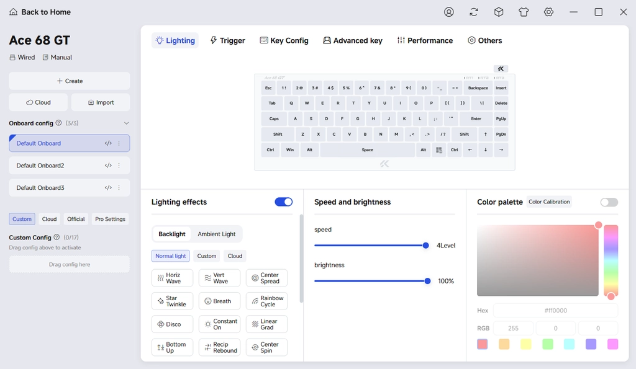
Task: Choose the Custom backlight mode
Action: click(206, 256)
